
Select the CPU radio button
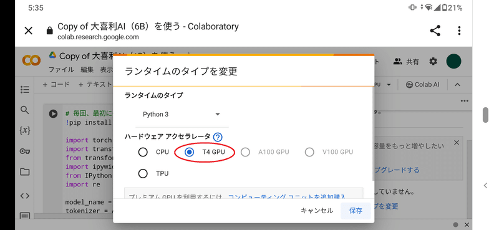coord(143,152)
